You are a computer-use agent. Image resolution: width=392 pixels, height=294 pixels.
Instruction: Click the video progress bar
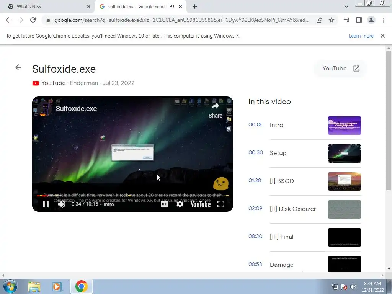point(132,196)
